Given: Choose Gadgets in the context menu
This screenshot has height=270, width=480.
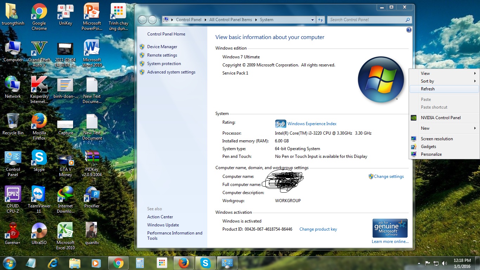Looking at the screenshot, I should coord(445,147).
